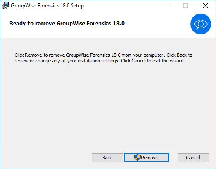Click the 'Ready to remove' heading
216x169 pixels.
click(x=67, y=24)
